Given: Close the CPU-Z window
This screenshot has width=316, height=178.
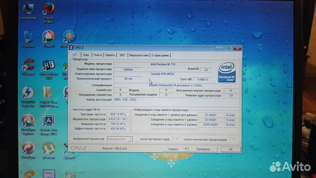Looking at the screenshot, I should tap(237, 48).
